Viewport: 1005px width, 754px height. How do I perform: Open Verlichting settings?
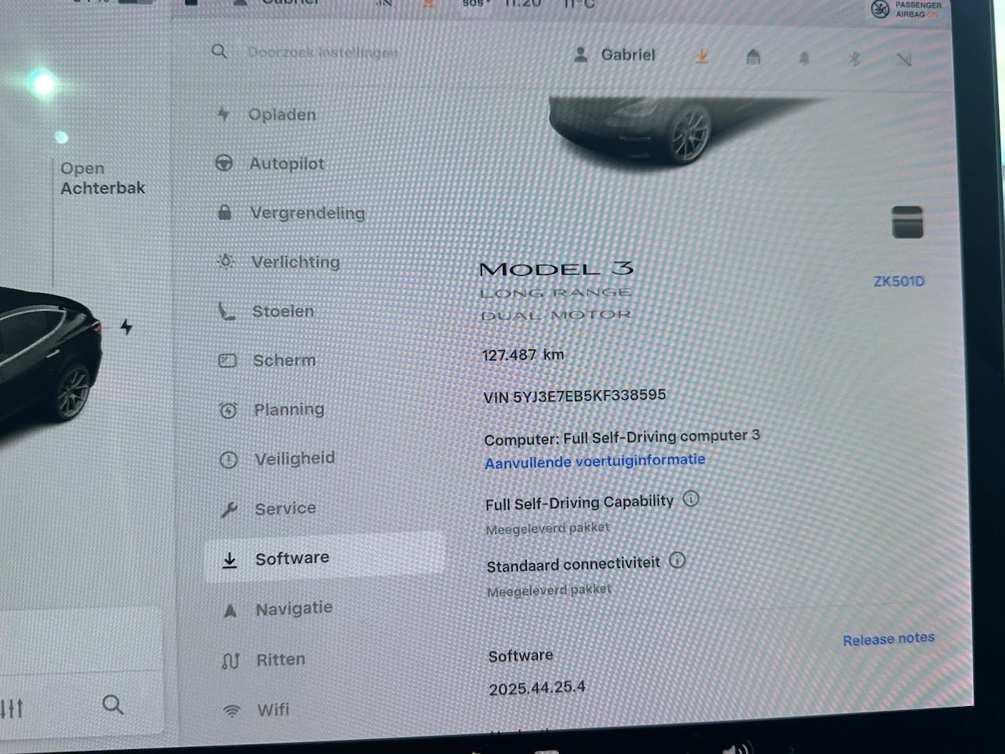[294, 262]
